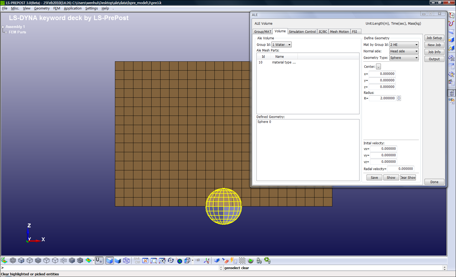
Task: Open the Group Id Water dropdown
Action: pyautogui.click(x=282, y=45)
